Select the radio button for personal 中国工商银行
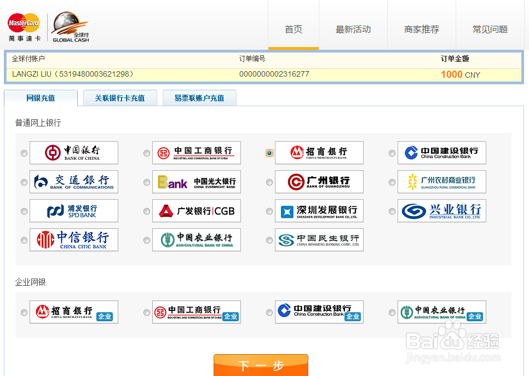The image size is (529, 376). point(146,153)
